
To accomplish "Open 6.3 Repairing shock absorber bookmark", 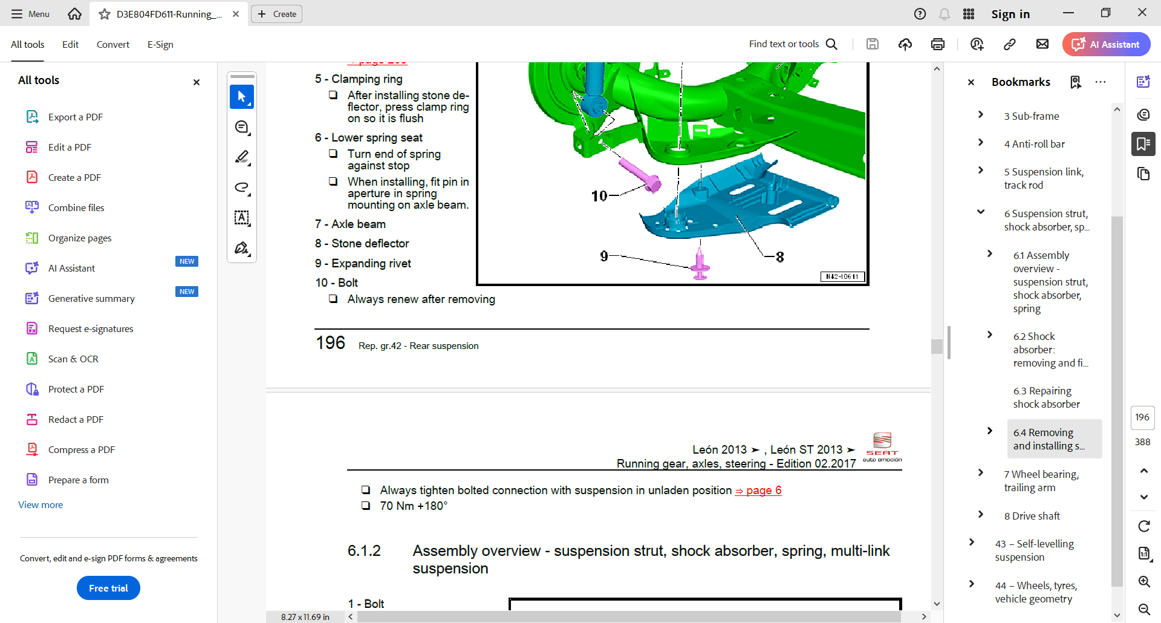I will (x=1047, y=397).
